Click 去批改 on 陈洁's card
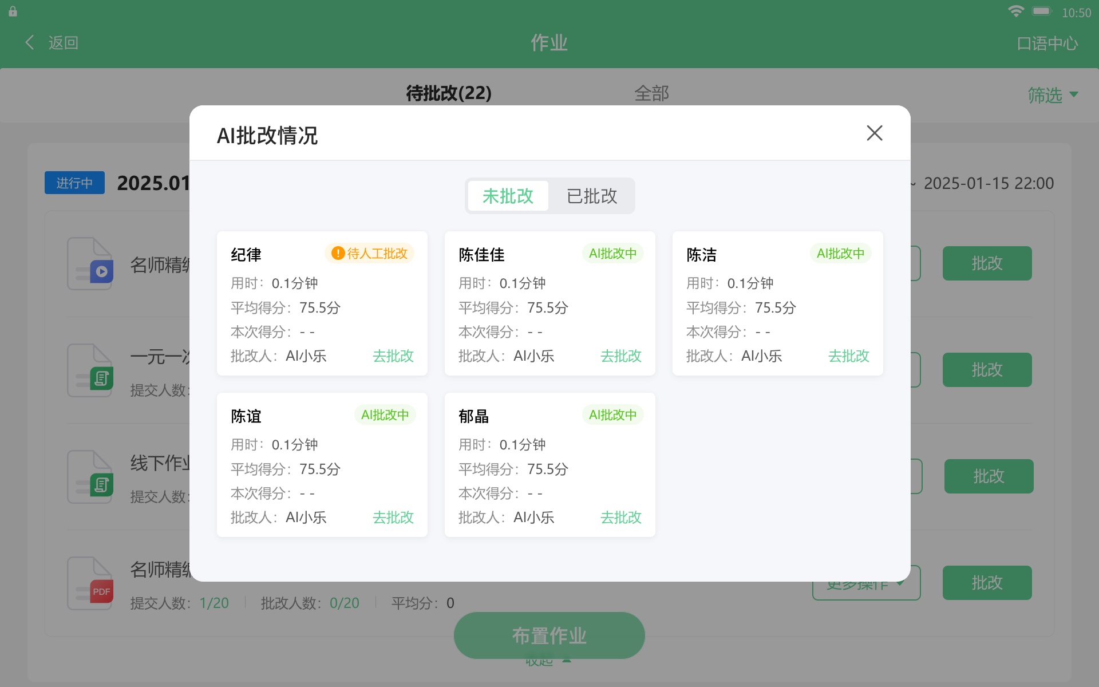Image resolution: width=1099 pixels, height=687 pixels. click(849, 356)
